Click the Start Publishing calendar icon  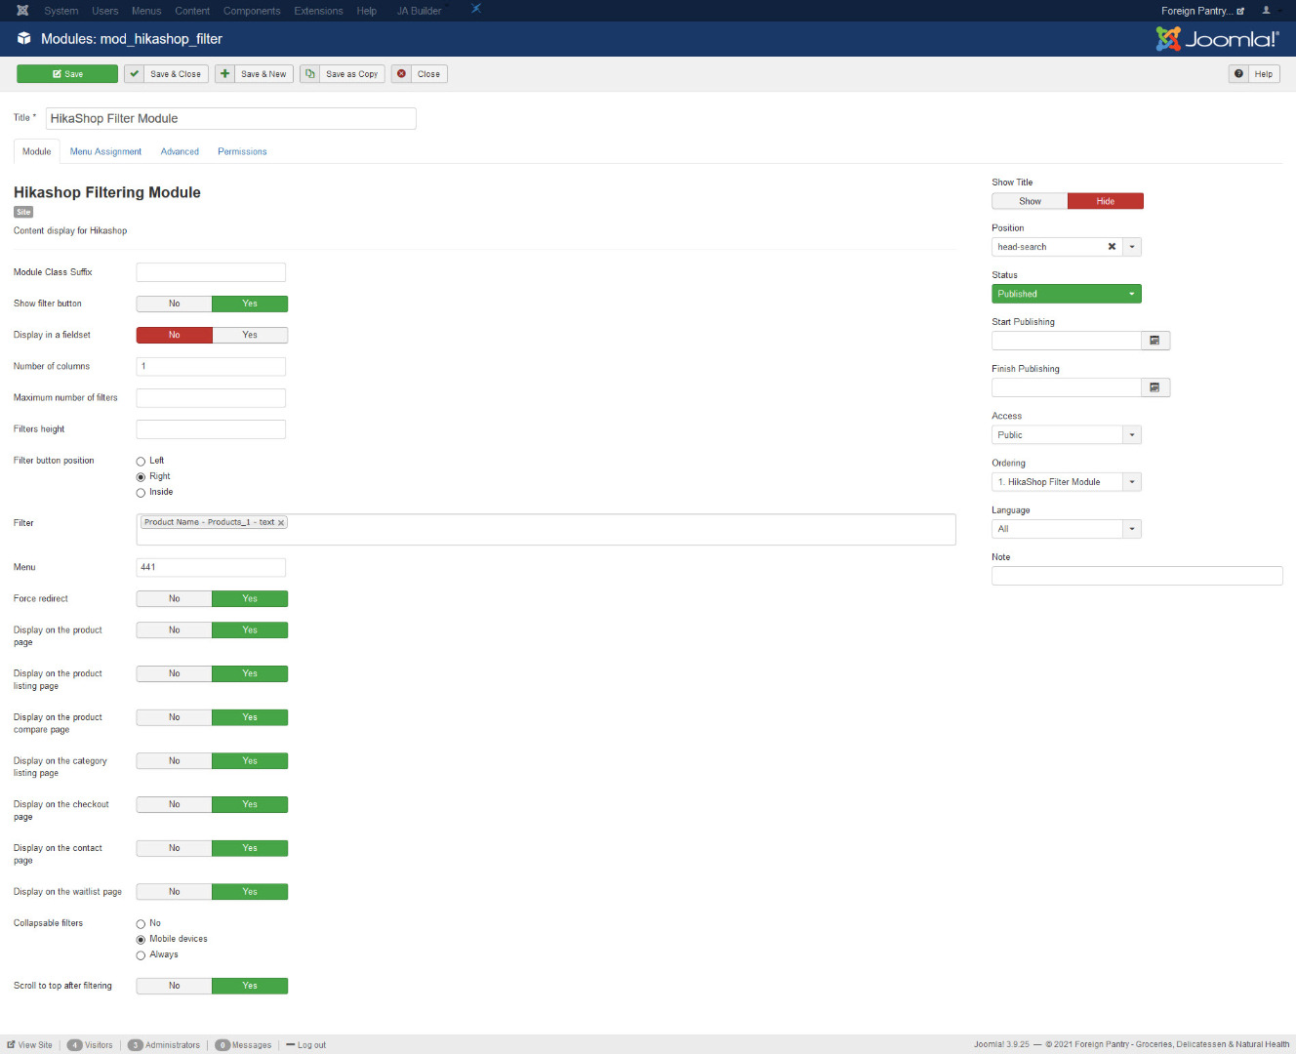click(1154, 341)
